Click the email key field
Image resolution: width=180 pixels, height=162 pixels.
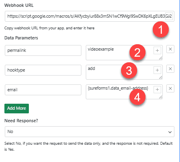(x=43, y=90)
